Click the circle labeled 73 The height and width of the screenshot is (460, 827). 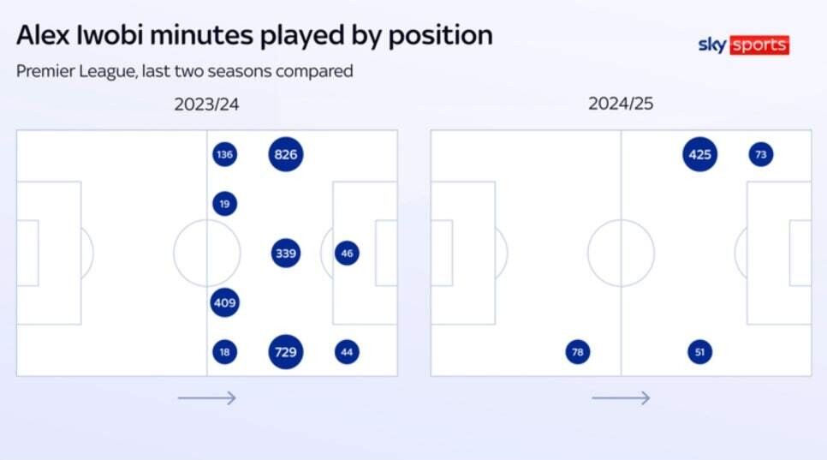click(761, 154)
